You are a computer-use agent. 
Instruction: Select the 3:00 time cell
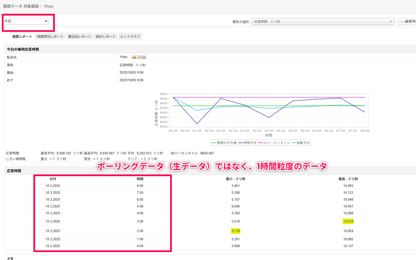tap(140, 221)
